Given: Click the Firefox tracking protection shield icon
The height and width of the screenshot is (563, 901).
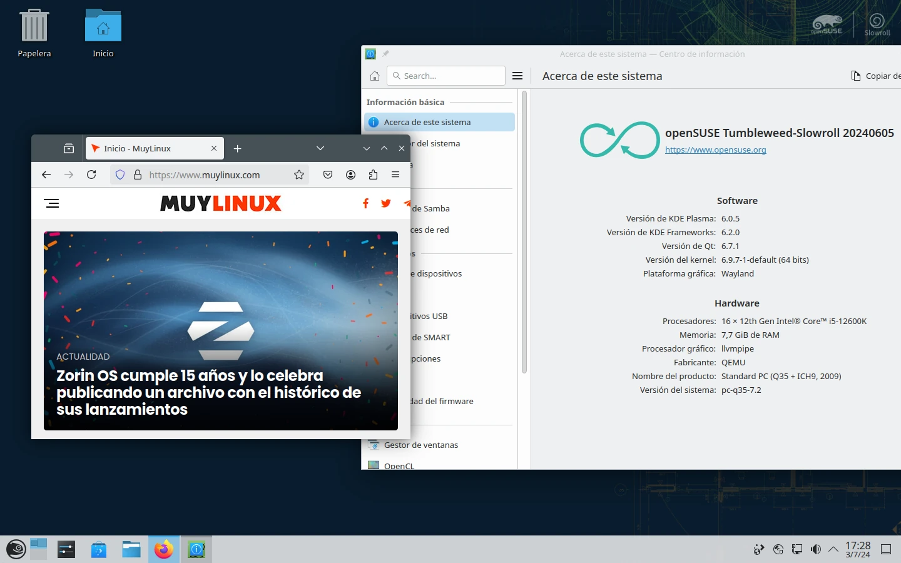Looking at the screenshot, I should [x=120, y=175].
